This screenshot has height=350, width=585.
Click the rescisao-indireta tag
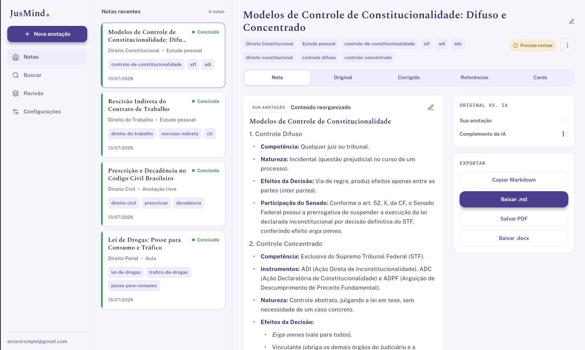180,134
